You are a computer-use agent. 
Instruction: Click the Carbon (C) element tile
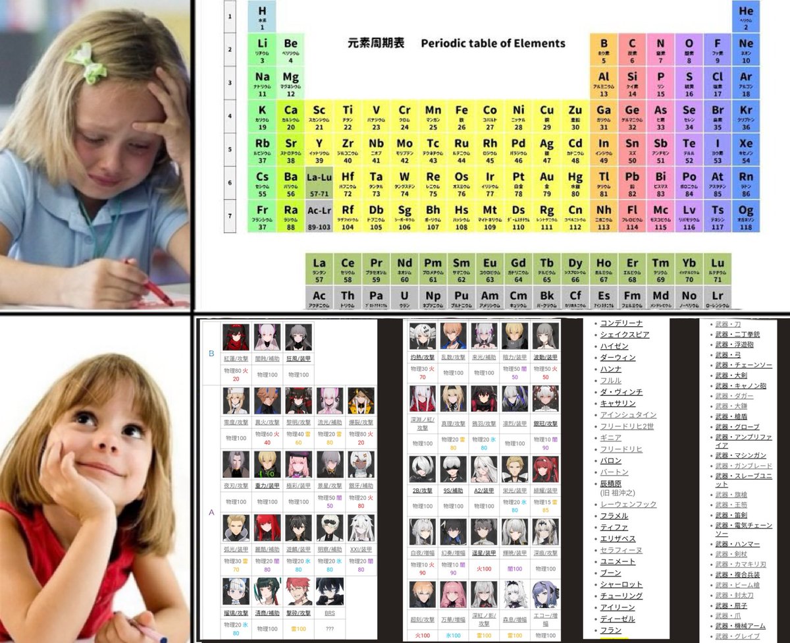(632, 50)
